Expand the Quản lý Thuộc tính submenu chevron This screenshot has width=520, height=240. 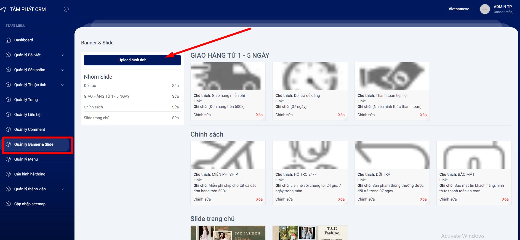[62, 85]
